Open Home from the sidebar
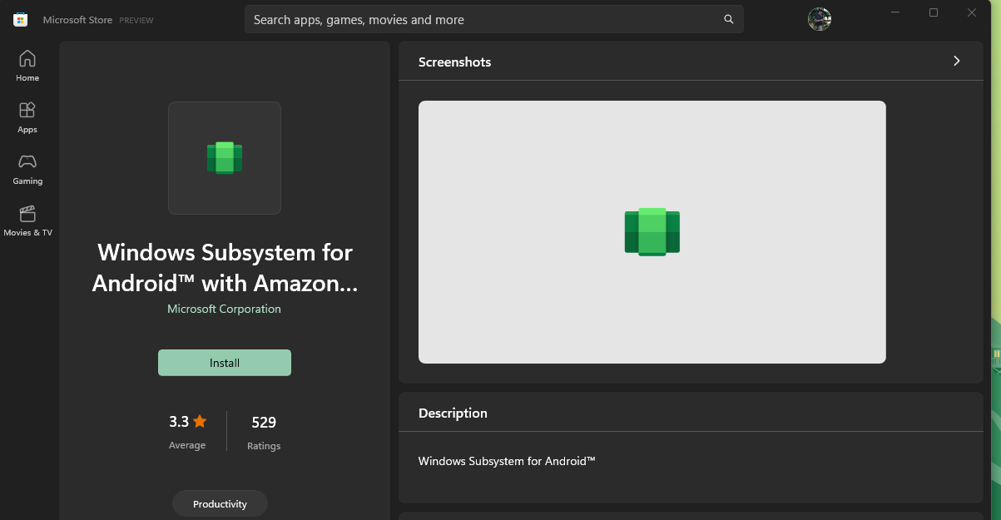The image size is (1001, 520). pyautogui.click(x=27, y=65)
